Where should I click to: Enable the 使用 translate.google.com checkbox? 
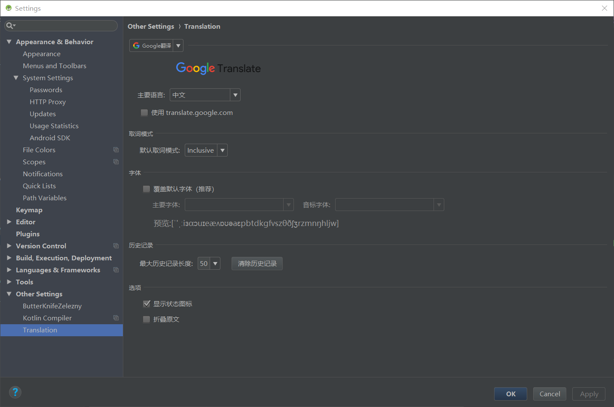pos(144,112)
